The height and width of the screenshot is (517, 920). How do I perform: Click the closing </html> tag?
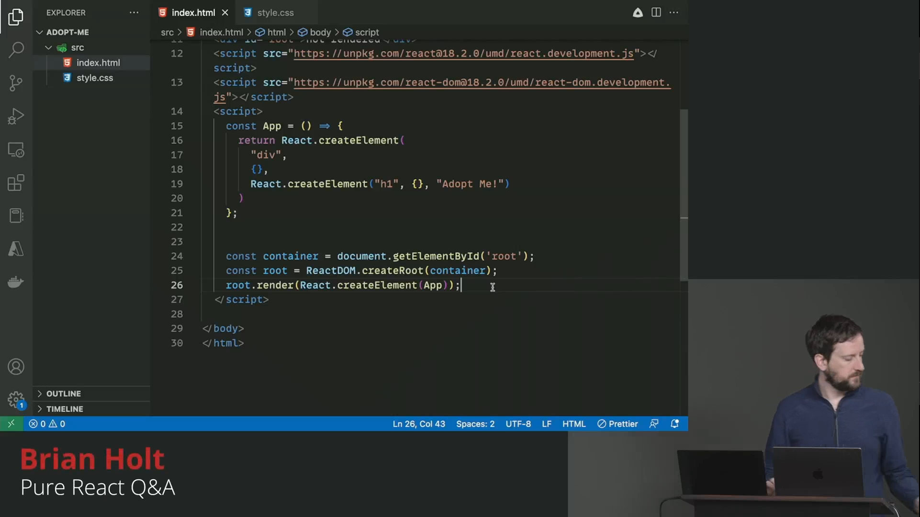coord(223,343)
